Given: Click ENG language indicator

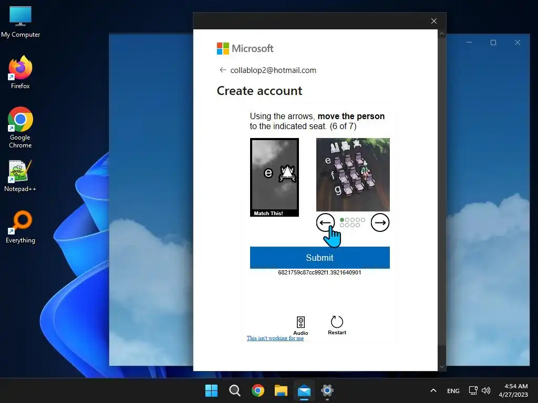Looking at the screenshot, I should point(453,390).
